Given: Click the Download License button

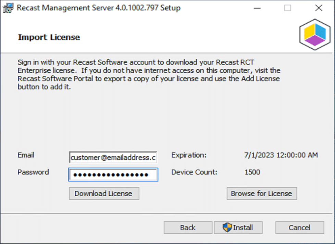Looking at the screenshot, I should click(x=104, y=194).
